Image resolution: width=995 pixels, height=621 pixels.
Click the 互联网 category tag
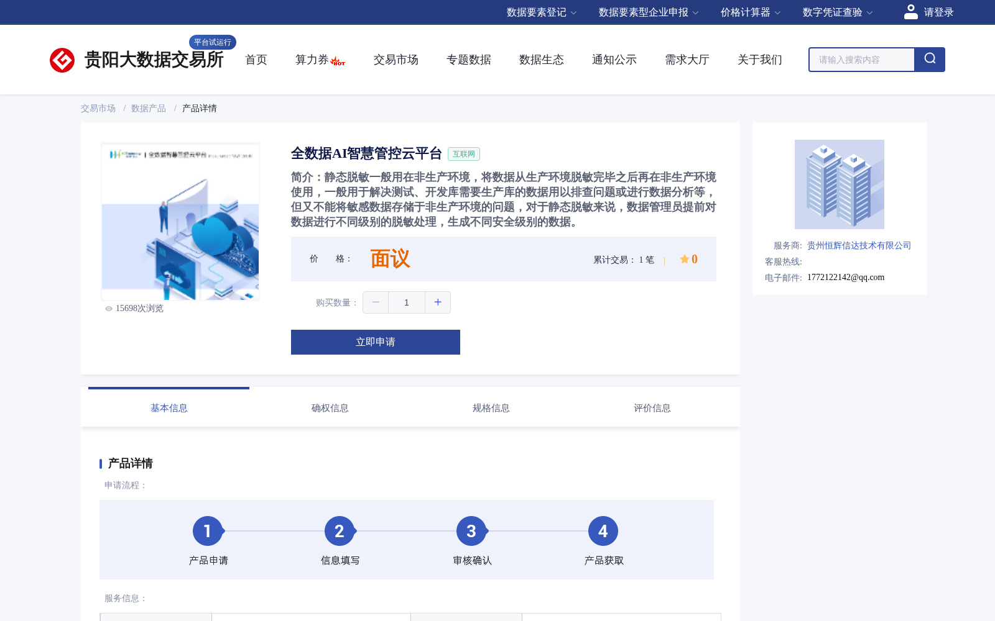tap(464, 154)
